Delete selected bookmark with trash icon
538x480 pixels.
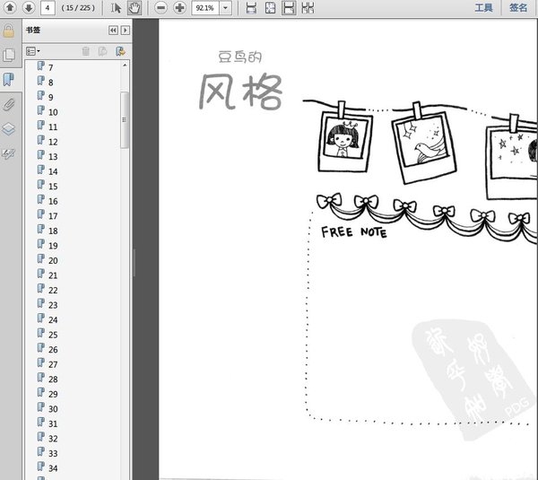tap(86, 51)
